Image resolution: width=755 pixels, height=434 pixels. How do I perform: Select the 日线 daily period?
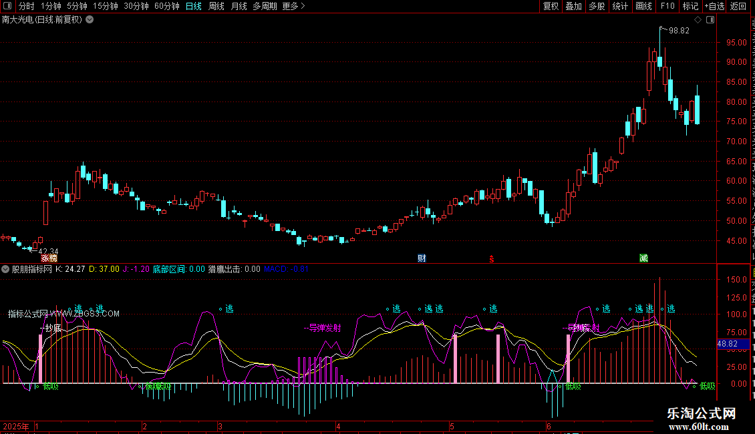[194, 6]
